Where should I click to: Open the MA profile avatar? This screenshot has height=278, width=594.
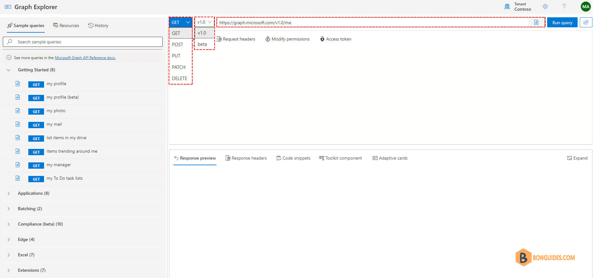click(586, 7)
